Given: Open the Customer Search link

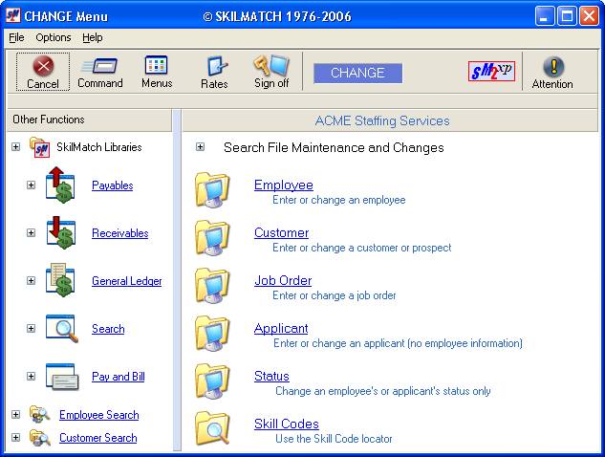Looking at the screenshot, I should click(x=98, y=438).
